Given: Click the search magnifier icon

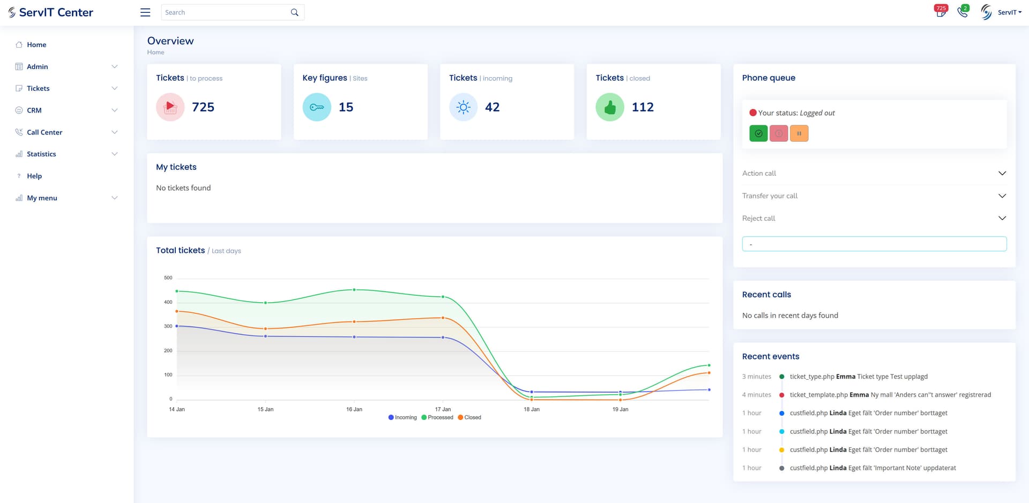Looking at the screenshot, I should coord(294,12).
